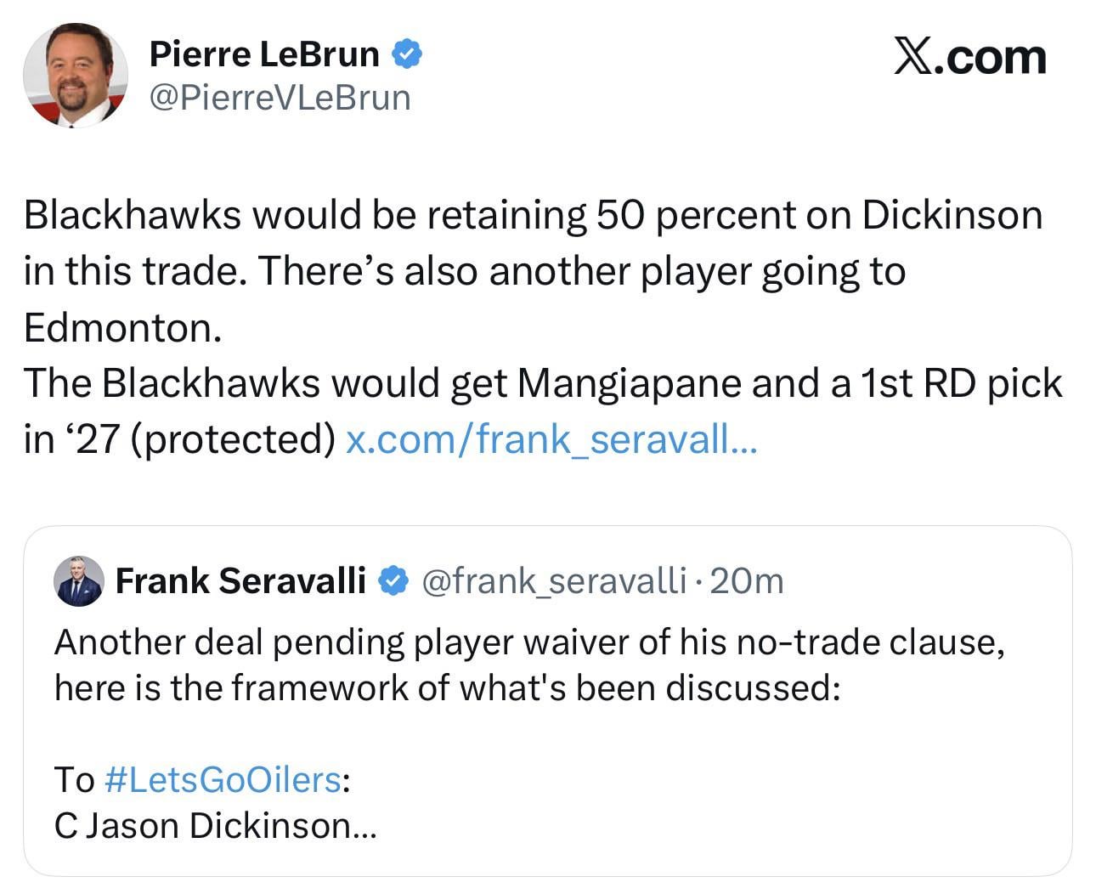The image size is (1096, 888).
Task: Click the Pierre LeBrun display name
Action: pos(264,54)
